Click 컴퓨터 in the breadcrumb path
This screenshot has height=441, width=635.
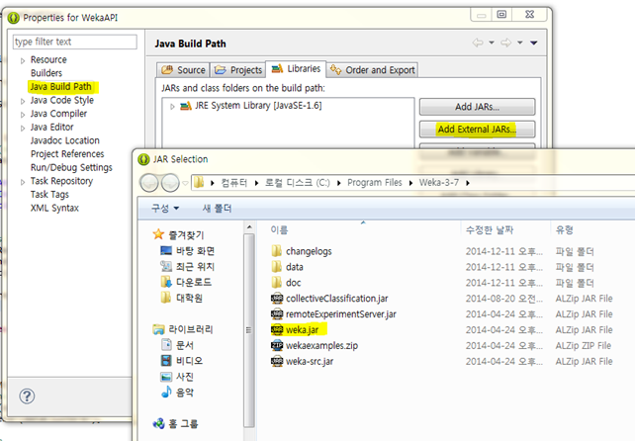point(233,183)
